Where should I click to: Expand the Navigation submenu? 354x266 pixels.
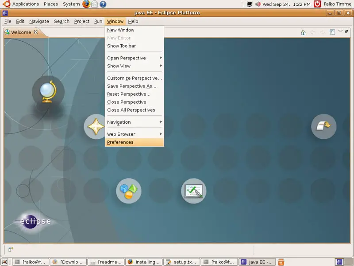pos(135,122)
